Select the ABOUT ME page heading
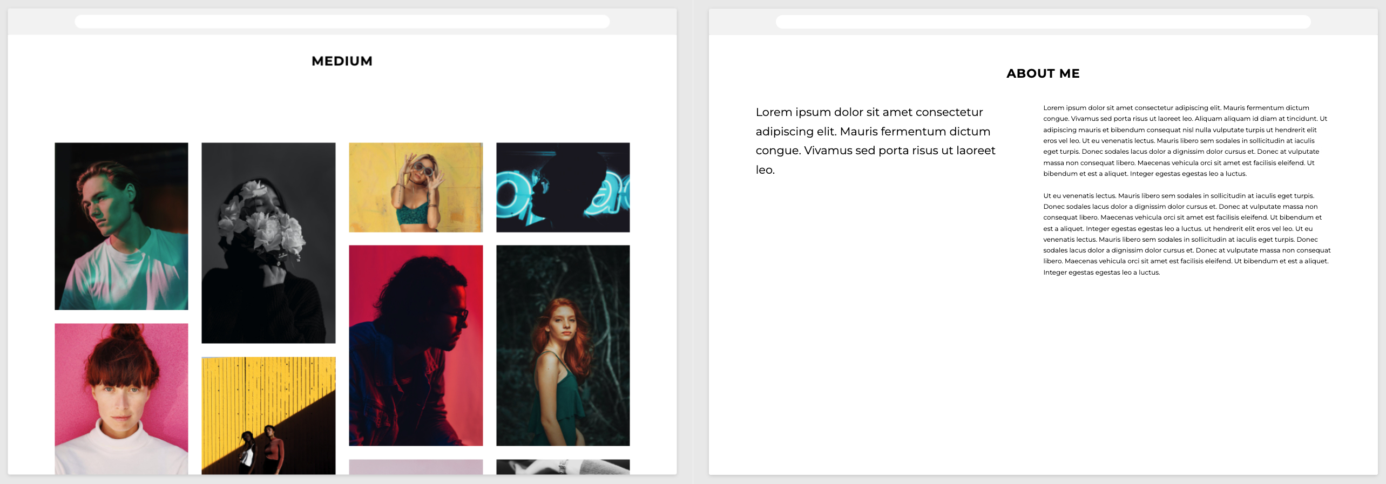The height and width of the screenshot is (484, 1386). click(1043, 73)
